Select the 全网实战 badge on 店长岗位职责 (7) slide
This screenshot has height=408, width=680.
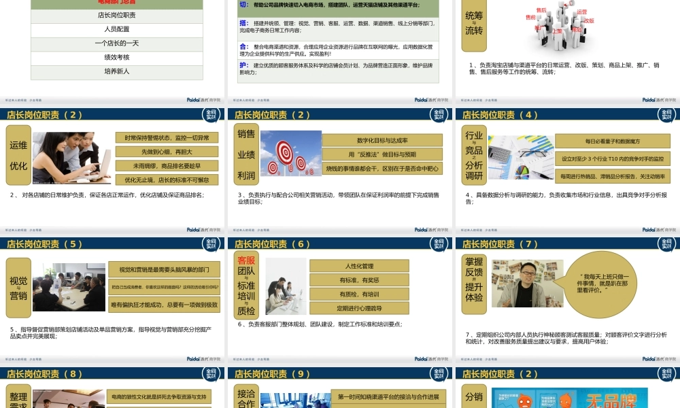click(x=666, y=244)
